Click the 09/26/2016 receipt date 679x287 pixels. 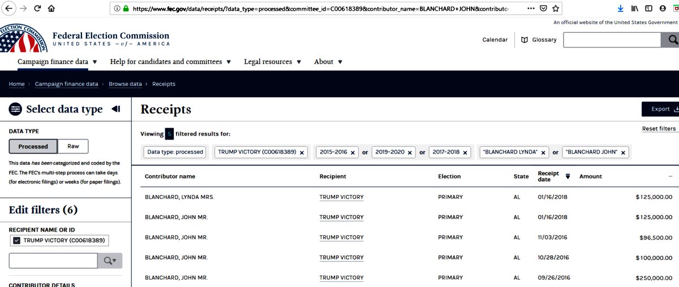tap(554, 277)
